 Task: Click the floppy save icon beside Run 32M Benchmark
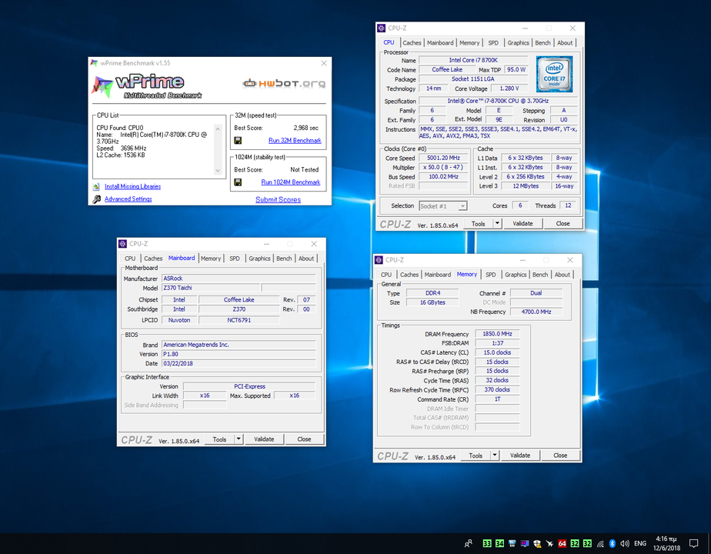pos(238,141)
